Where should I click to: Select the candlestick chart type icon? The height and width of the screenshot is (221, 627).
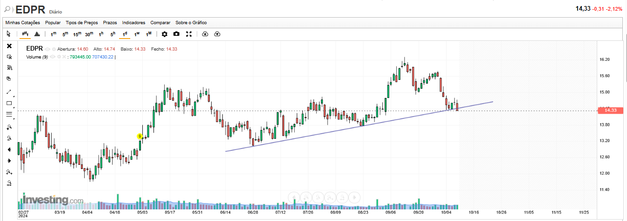[x=25, y=34]
